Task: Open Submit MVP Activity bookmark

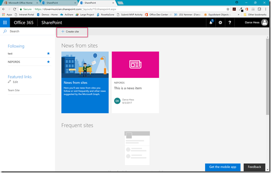Action: pyautogui.click(x=130, y=15)
